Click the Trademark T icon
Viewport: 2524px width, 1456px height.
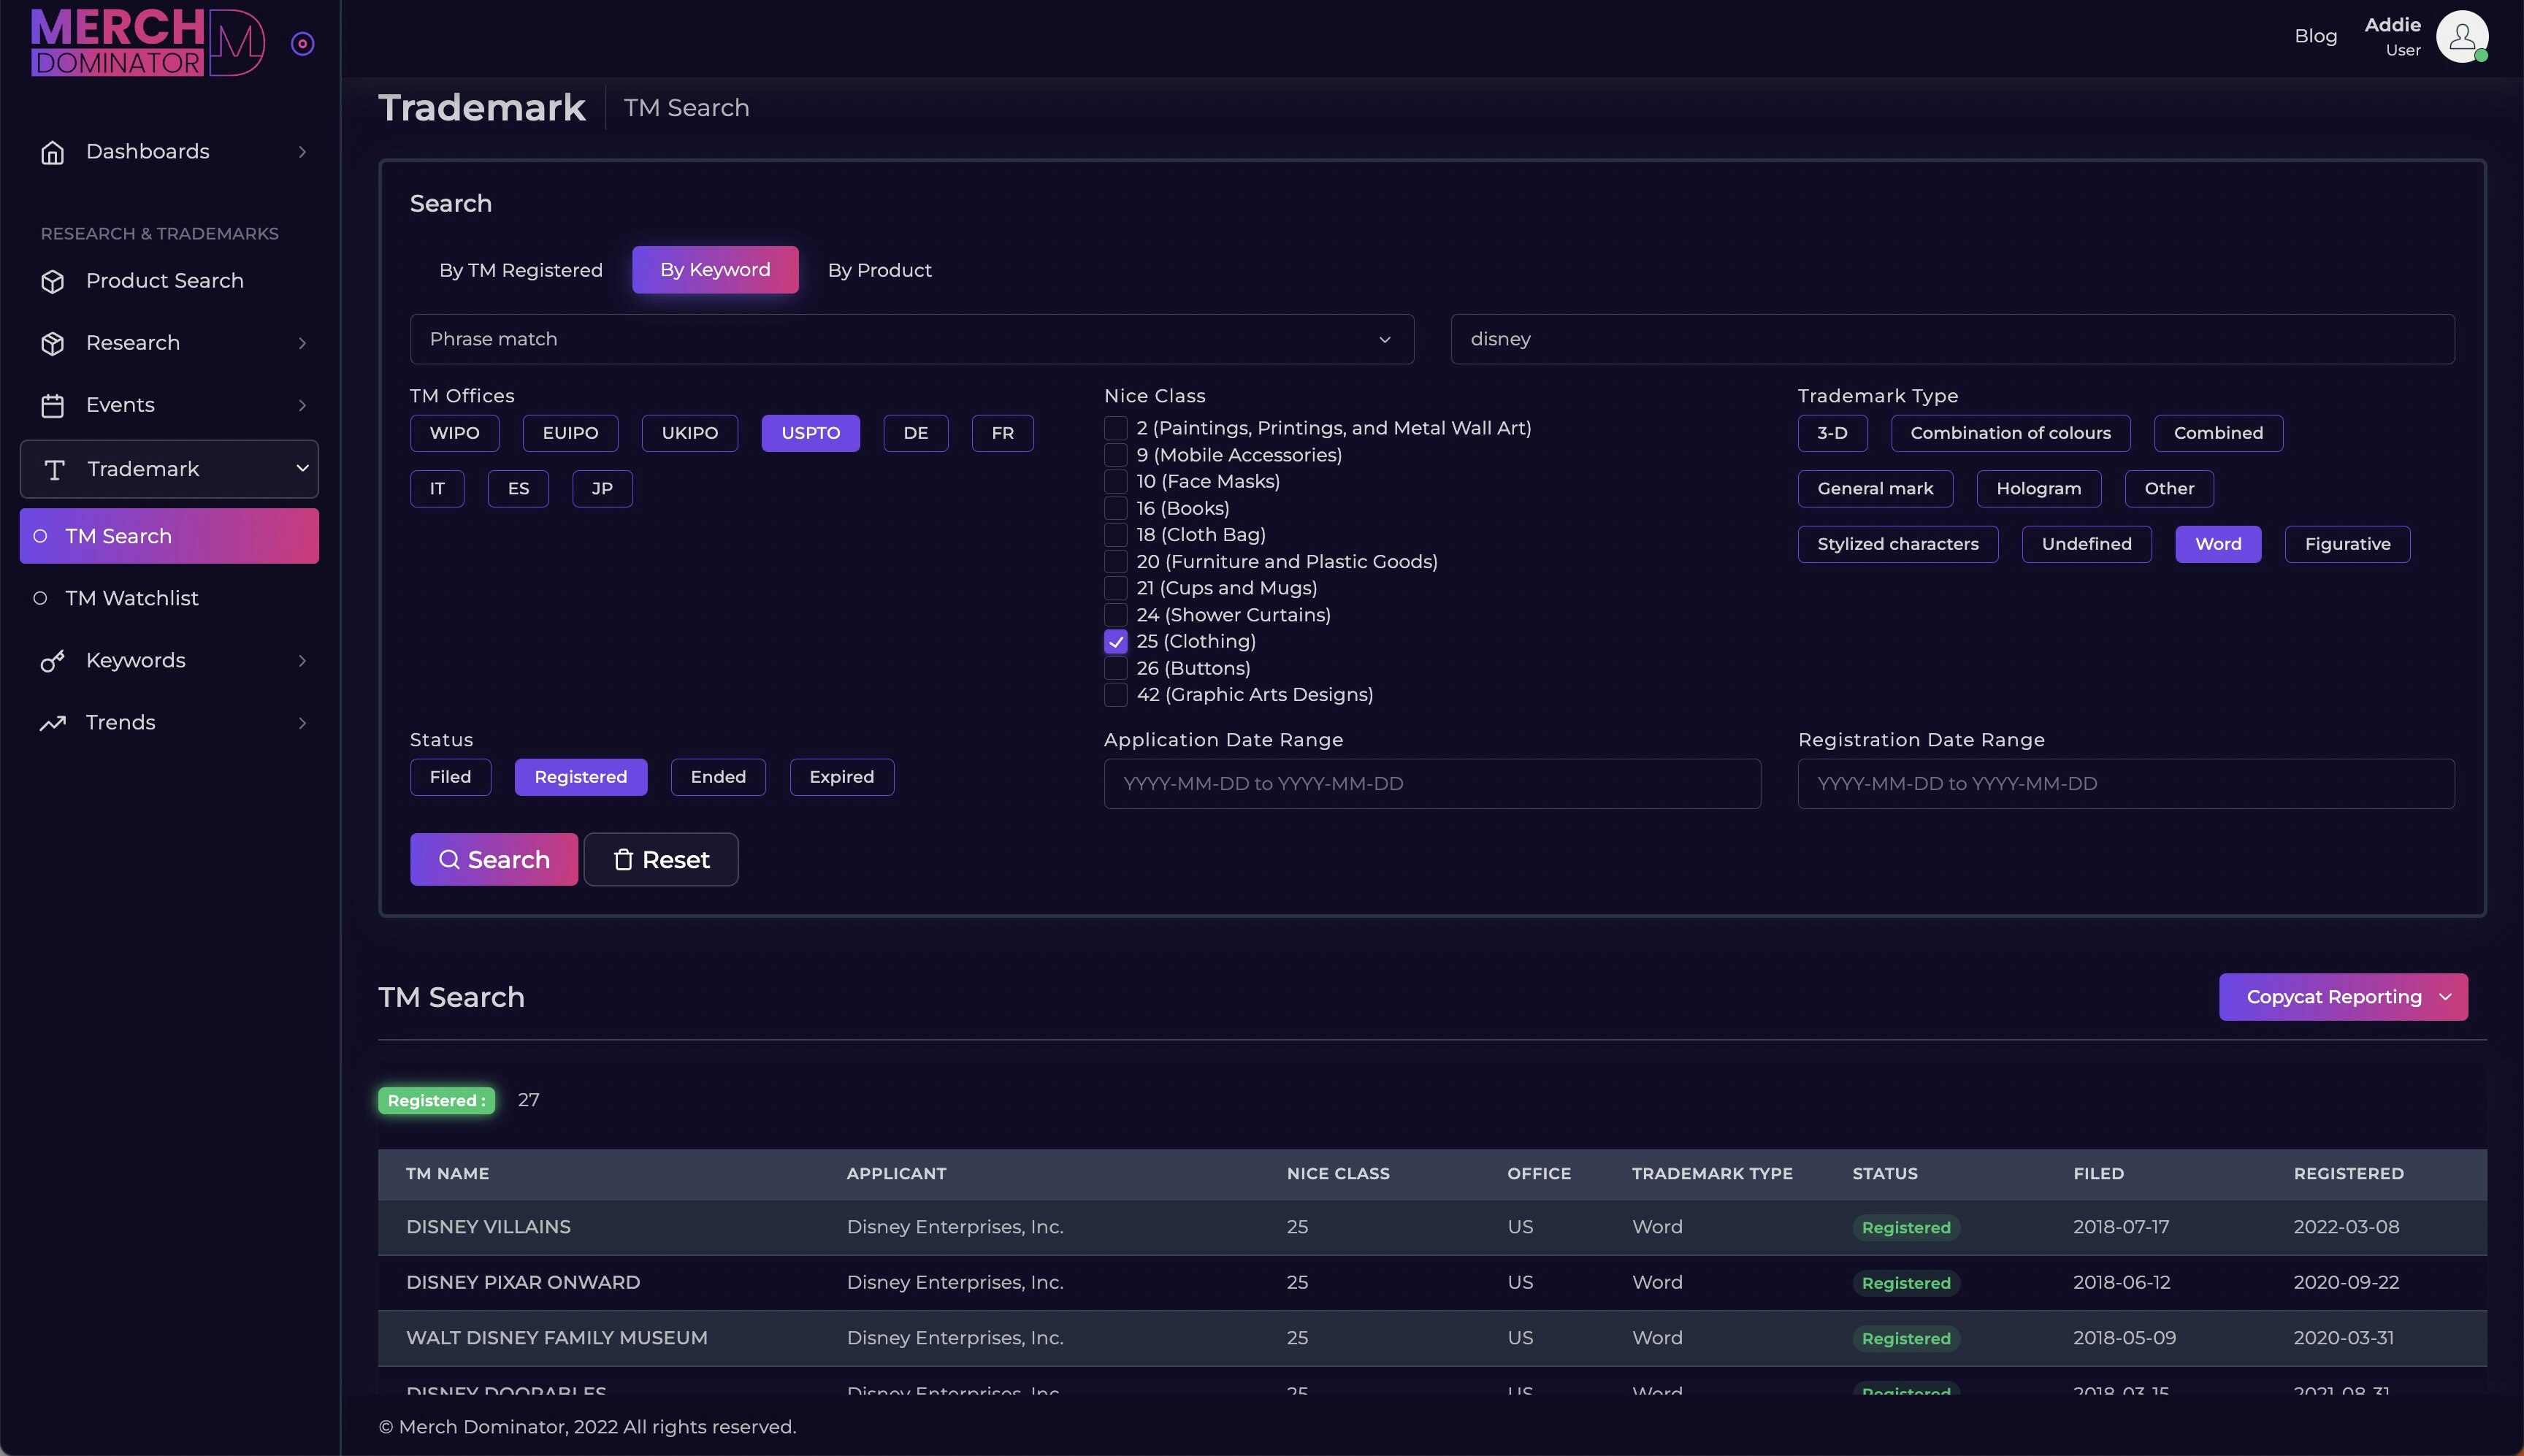pos(55,469)
